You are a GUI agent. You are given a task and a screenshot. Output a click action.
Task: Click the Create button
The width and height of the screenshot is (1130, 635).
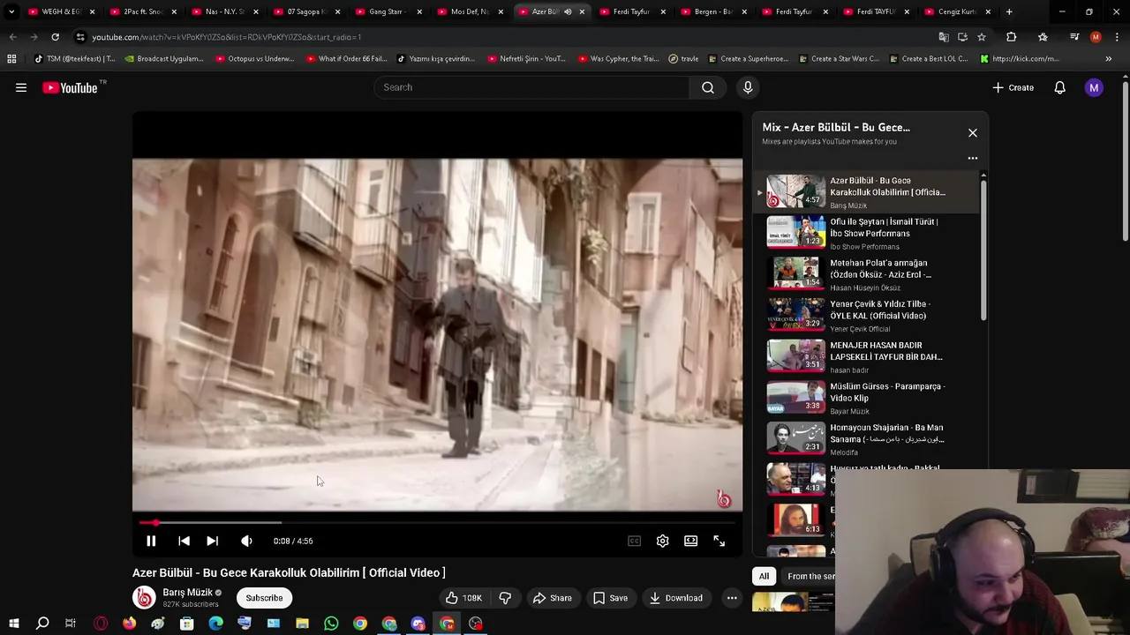(x=1013, y=87)
